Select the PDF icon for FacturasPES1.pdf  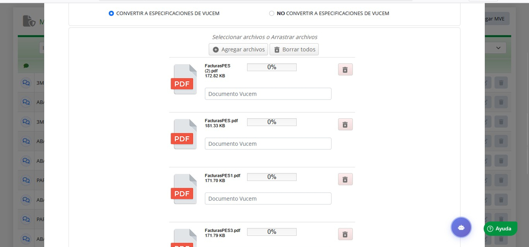coord(184,189)
